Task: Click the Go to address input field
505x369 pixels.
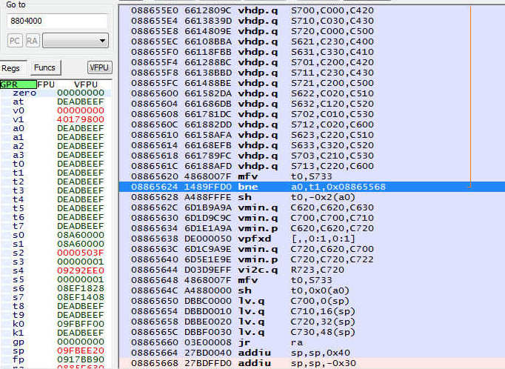Action: pyautogui.click(x=56, y=21)
